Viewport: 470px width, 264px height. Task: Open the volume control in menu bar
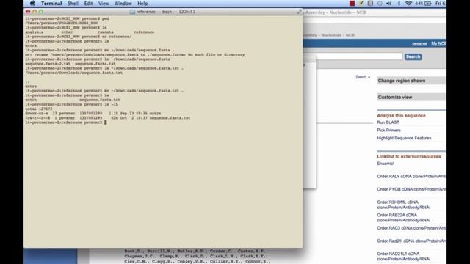(x=389, y=4)
